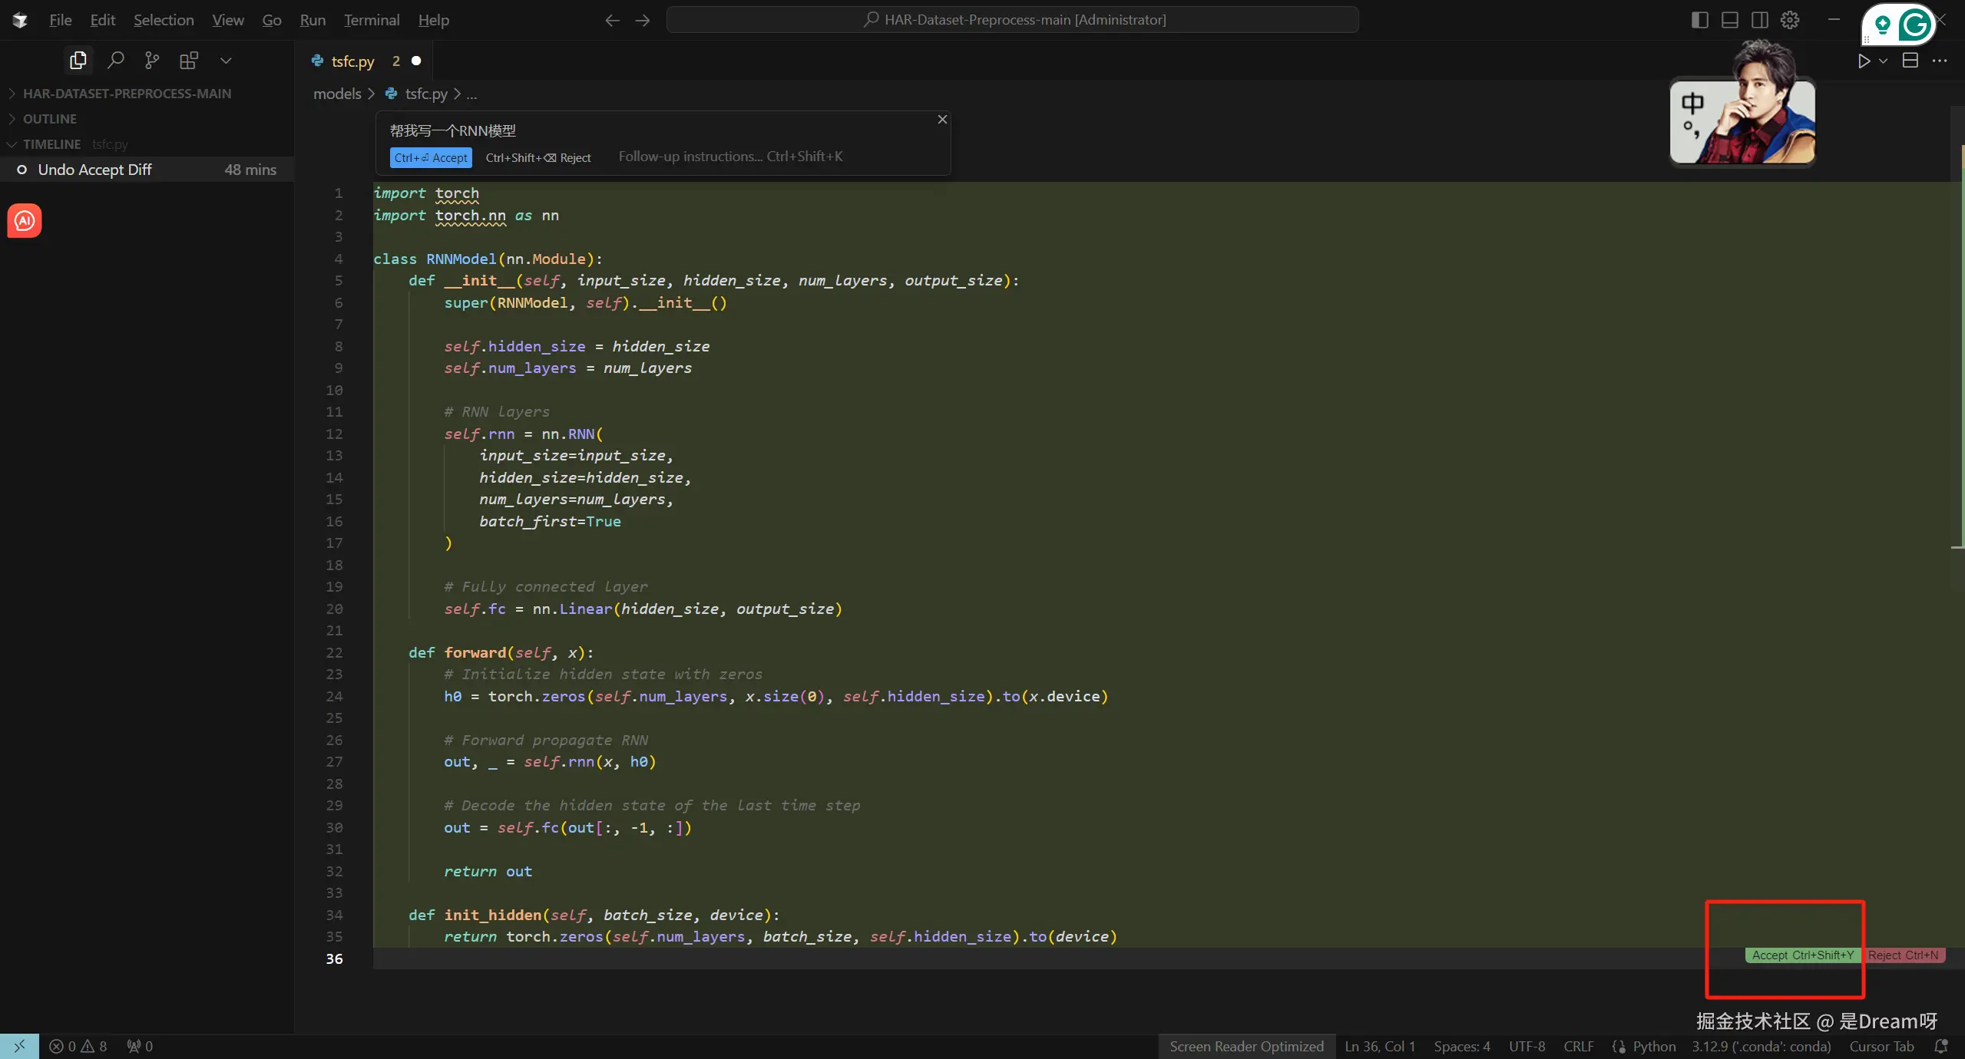Toggle the secondary sidebar layout icon
This screenshot has width=1965, height=1059.
tap(1759, 20)
